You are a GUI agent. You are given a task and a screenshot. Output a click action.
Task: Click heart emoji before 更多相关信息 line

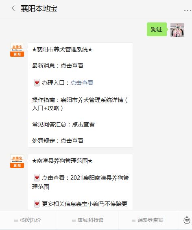coord(37,204)
